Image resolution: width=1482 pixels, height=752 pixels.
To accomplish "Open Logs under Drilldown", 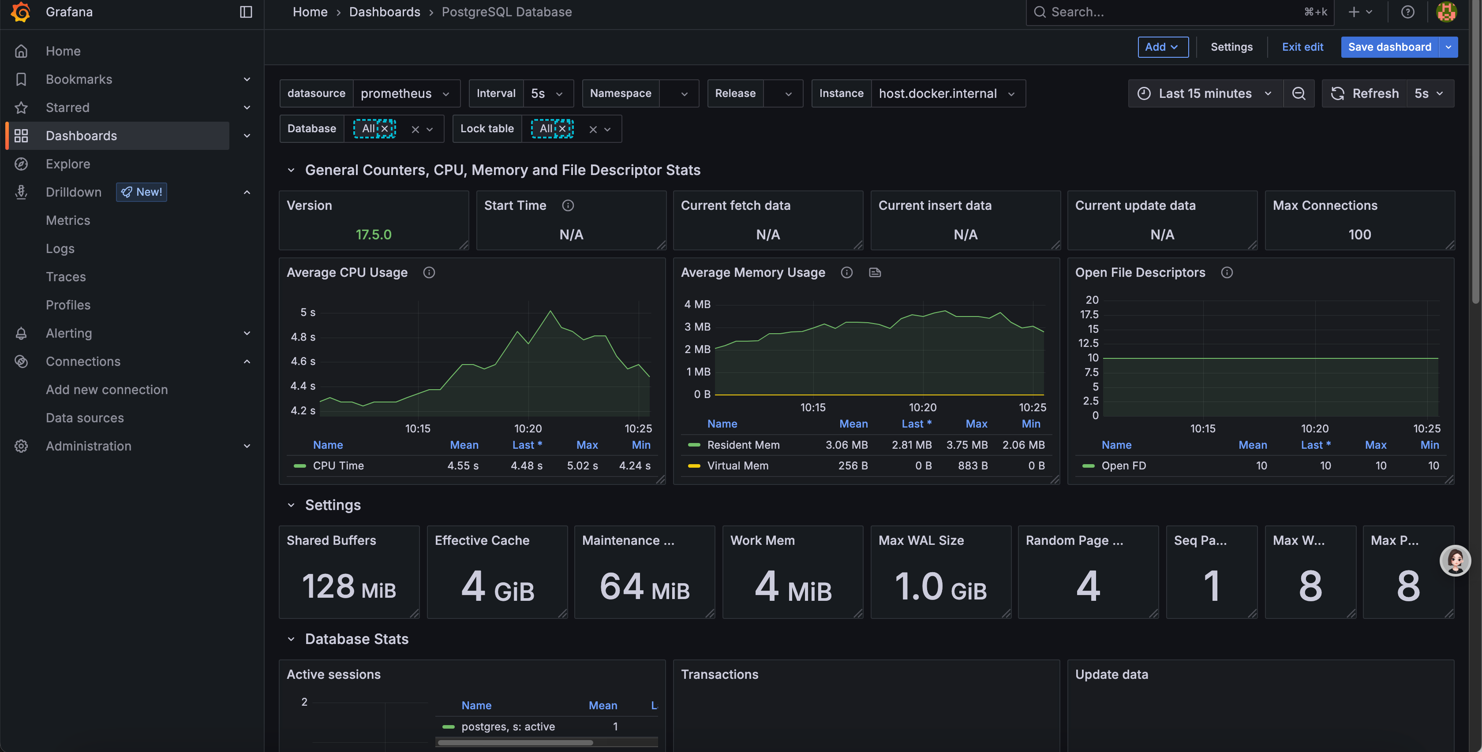I will [x=60, y=248].
